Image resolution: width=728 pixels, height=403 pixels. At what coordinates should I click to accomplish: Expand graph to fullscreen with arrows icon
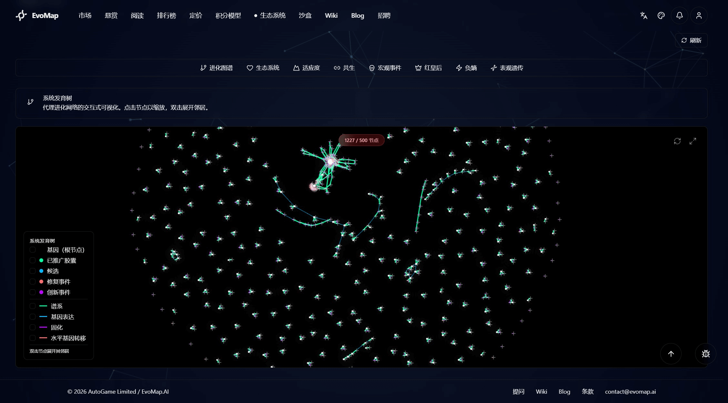(693, 141)
